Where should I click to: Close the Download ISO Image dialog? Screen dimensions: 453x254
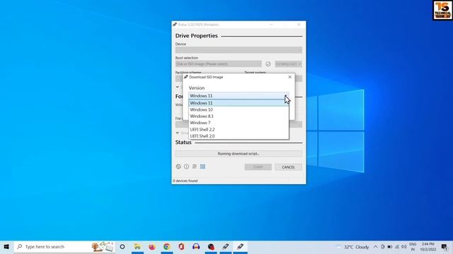289,77
